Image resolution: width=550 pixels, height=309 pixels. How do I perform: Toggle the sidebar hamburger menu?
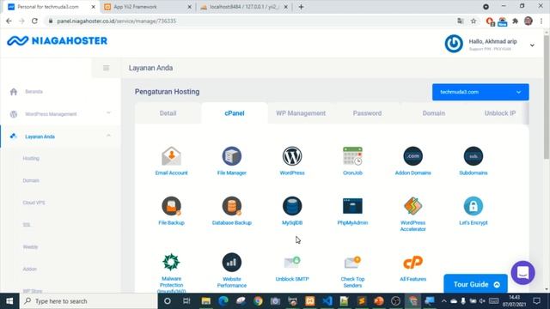(x=107, y=68)
